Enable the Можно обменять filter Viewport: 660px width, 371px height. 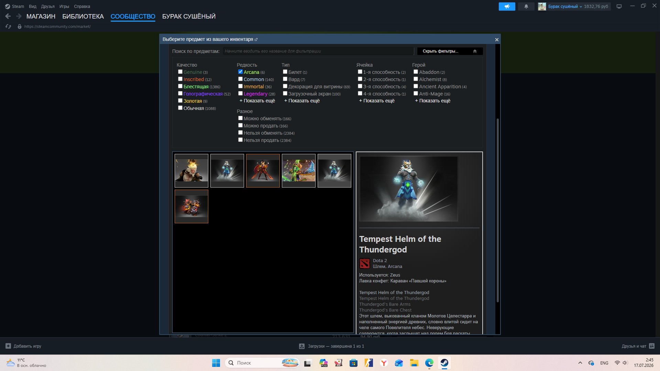[240, 118]
